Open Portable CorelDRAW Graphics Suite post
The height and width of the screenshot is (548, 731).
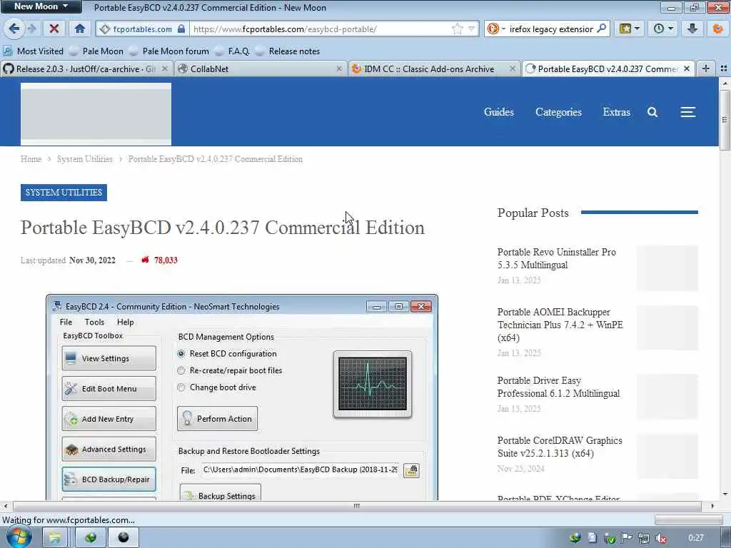[x=560, y=447]
